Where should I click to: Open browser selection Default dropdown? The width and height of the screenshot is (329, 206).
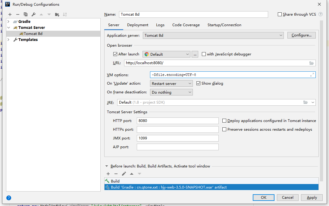coord(166,54)
